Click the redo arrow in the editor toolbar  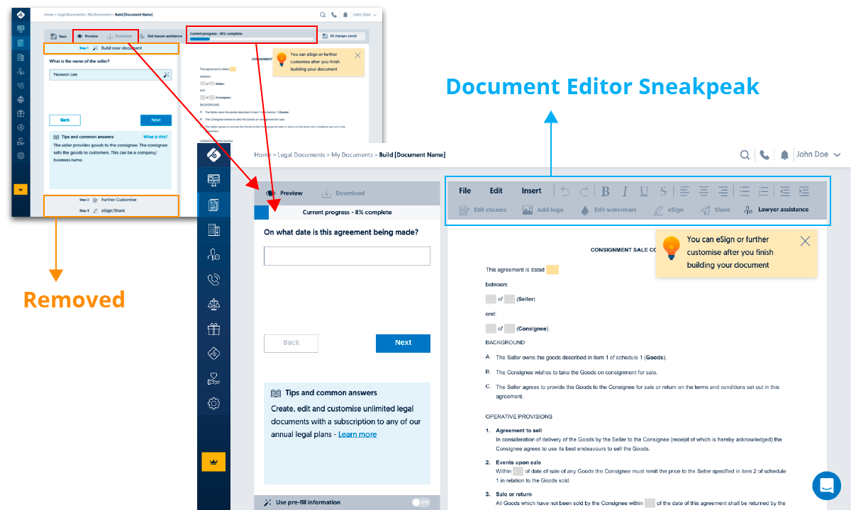coord(584,191)
